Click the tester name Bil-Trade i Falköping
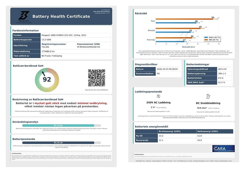The width and height of the screenshot is (245, 173). (52, 56)
